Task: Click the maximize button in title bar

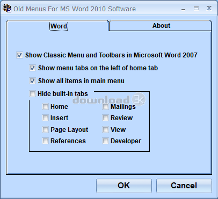Action: click(x=196, y=8)
